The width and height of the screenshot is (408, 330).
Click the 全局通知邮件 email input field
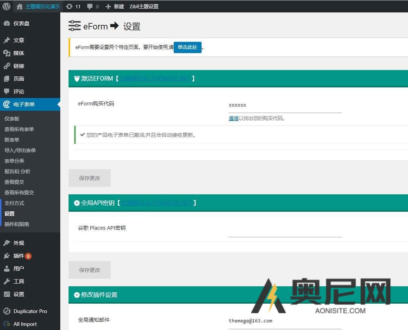285,322
